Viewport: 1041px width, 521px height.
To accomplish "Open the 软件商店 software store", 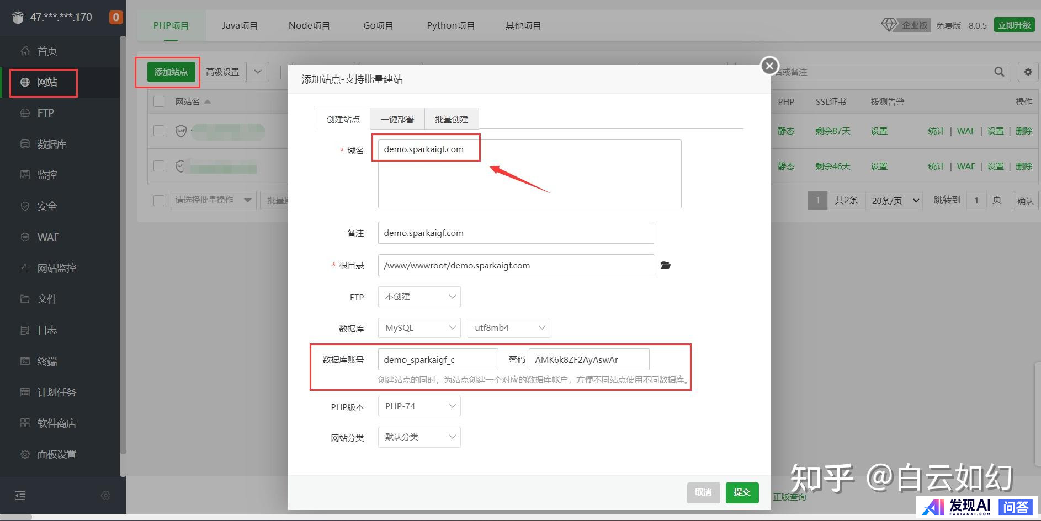I will 56,423.
